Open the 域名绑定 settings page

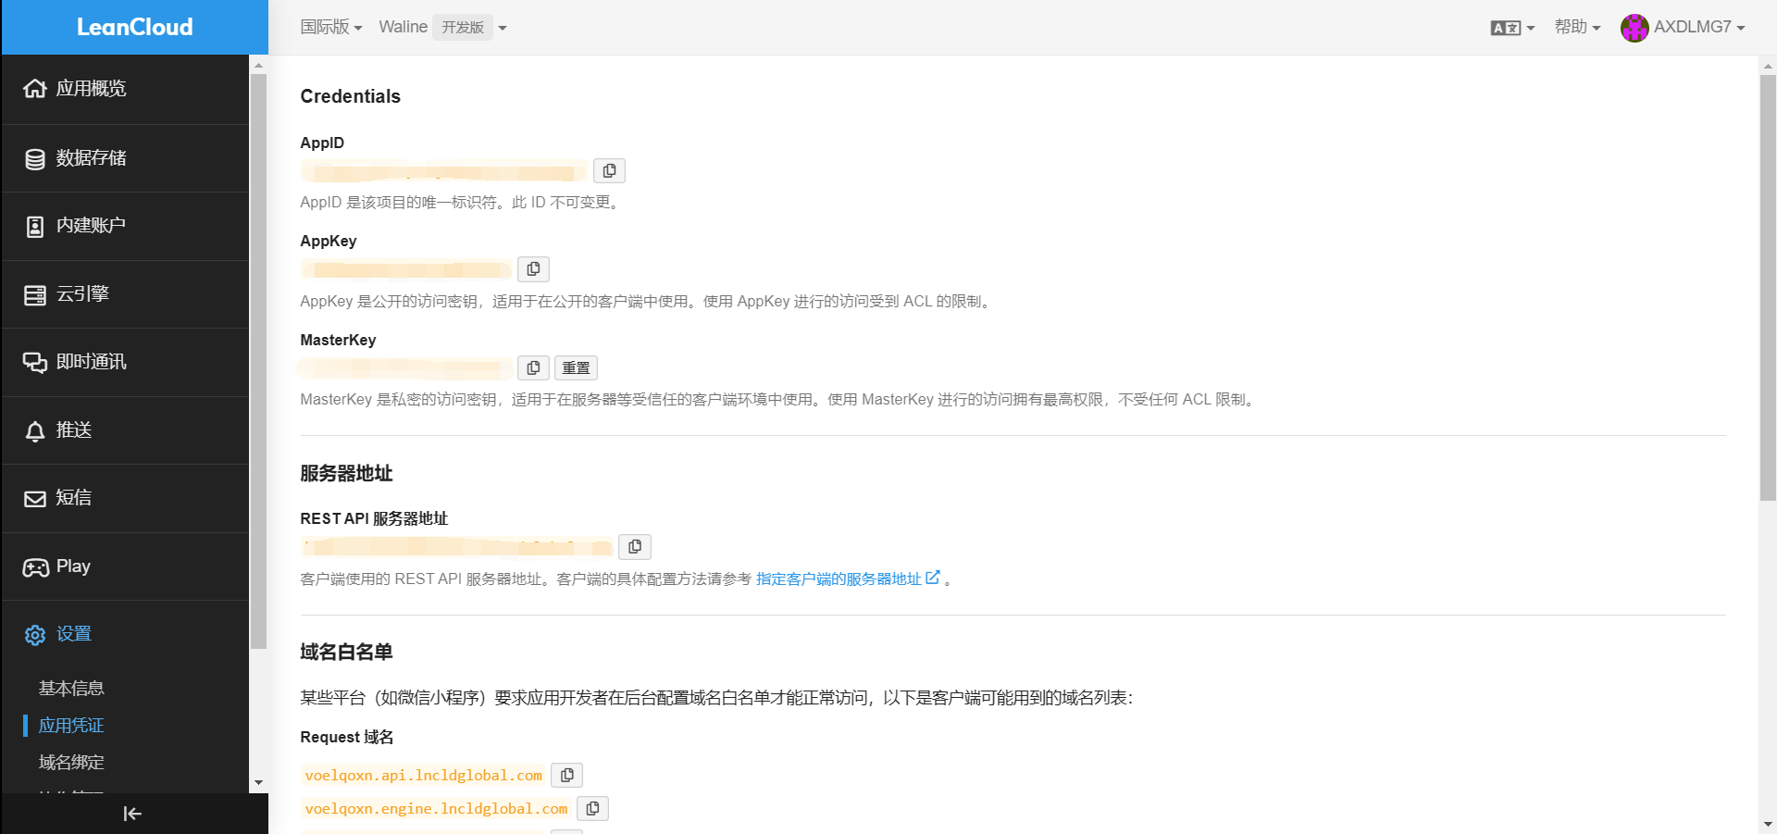pyautogui.click(x=71, y=763)
